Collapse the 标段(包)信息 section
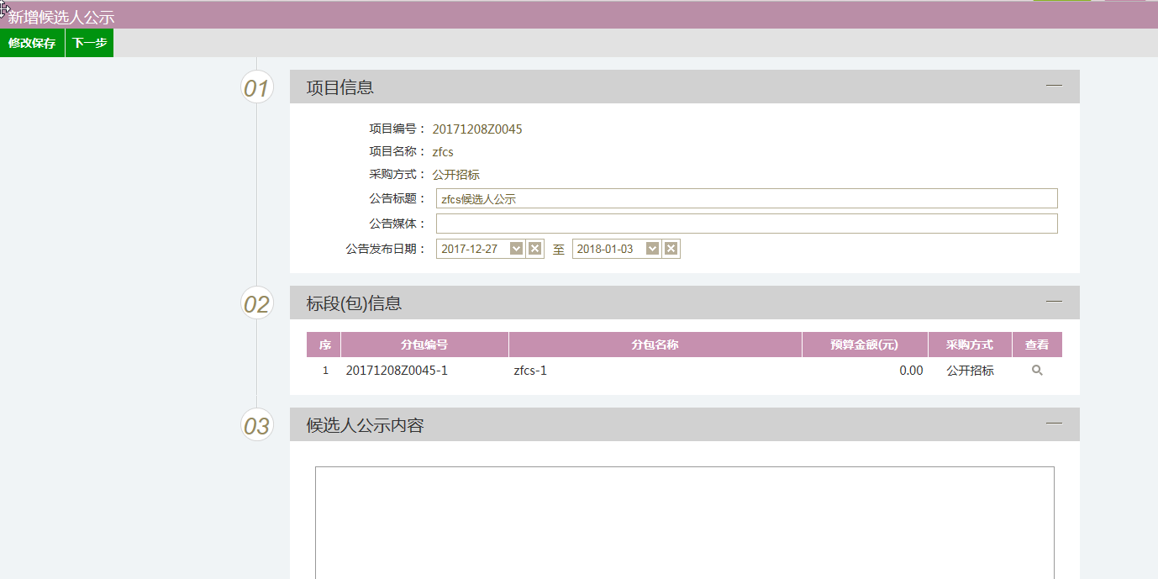Screen dimensions: 1158x579 coord(1054,302)
